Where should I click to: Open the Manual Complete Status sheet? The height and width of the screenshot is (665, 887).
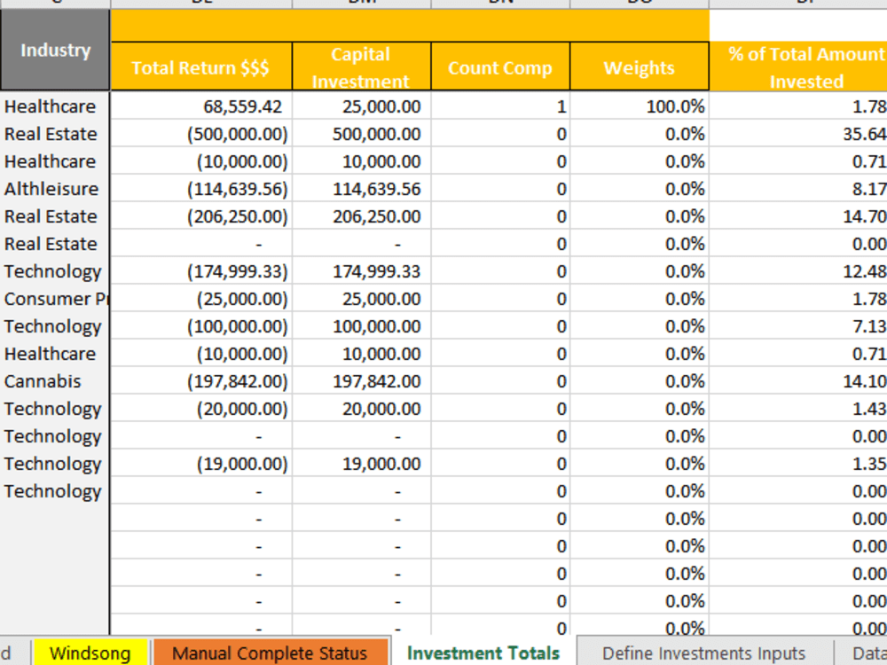(271, 653)
